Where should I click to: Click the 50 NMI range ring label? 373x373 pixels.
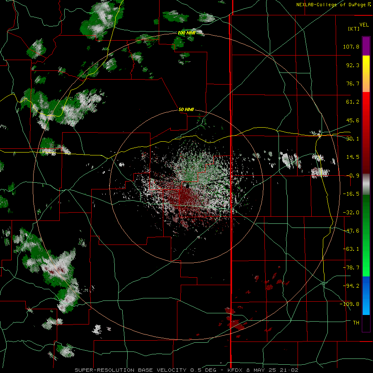(x=186, y=110)
